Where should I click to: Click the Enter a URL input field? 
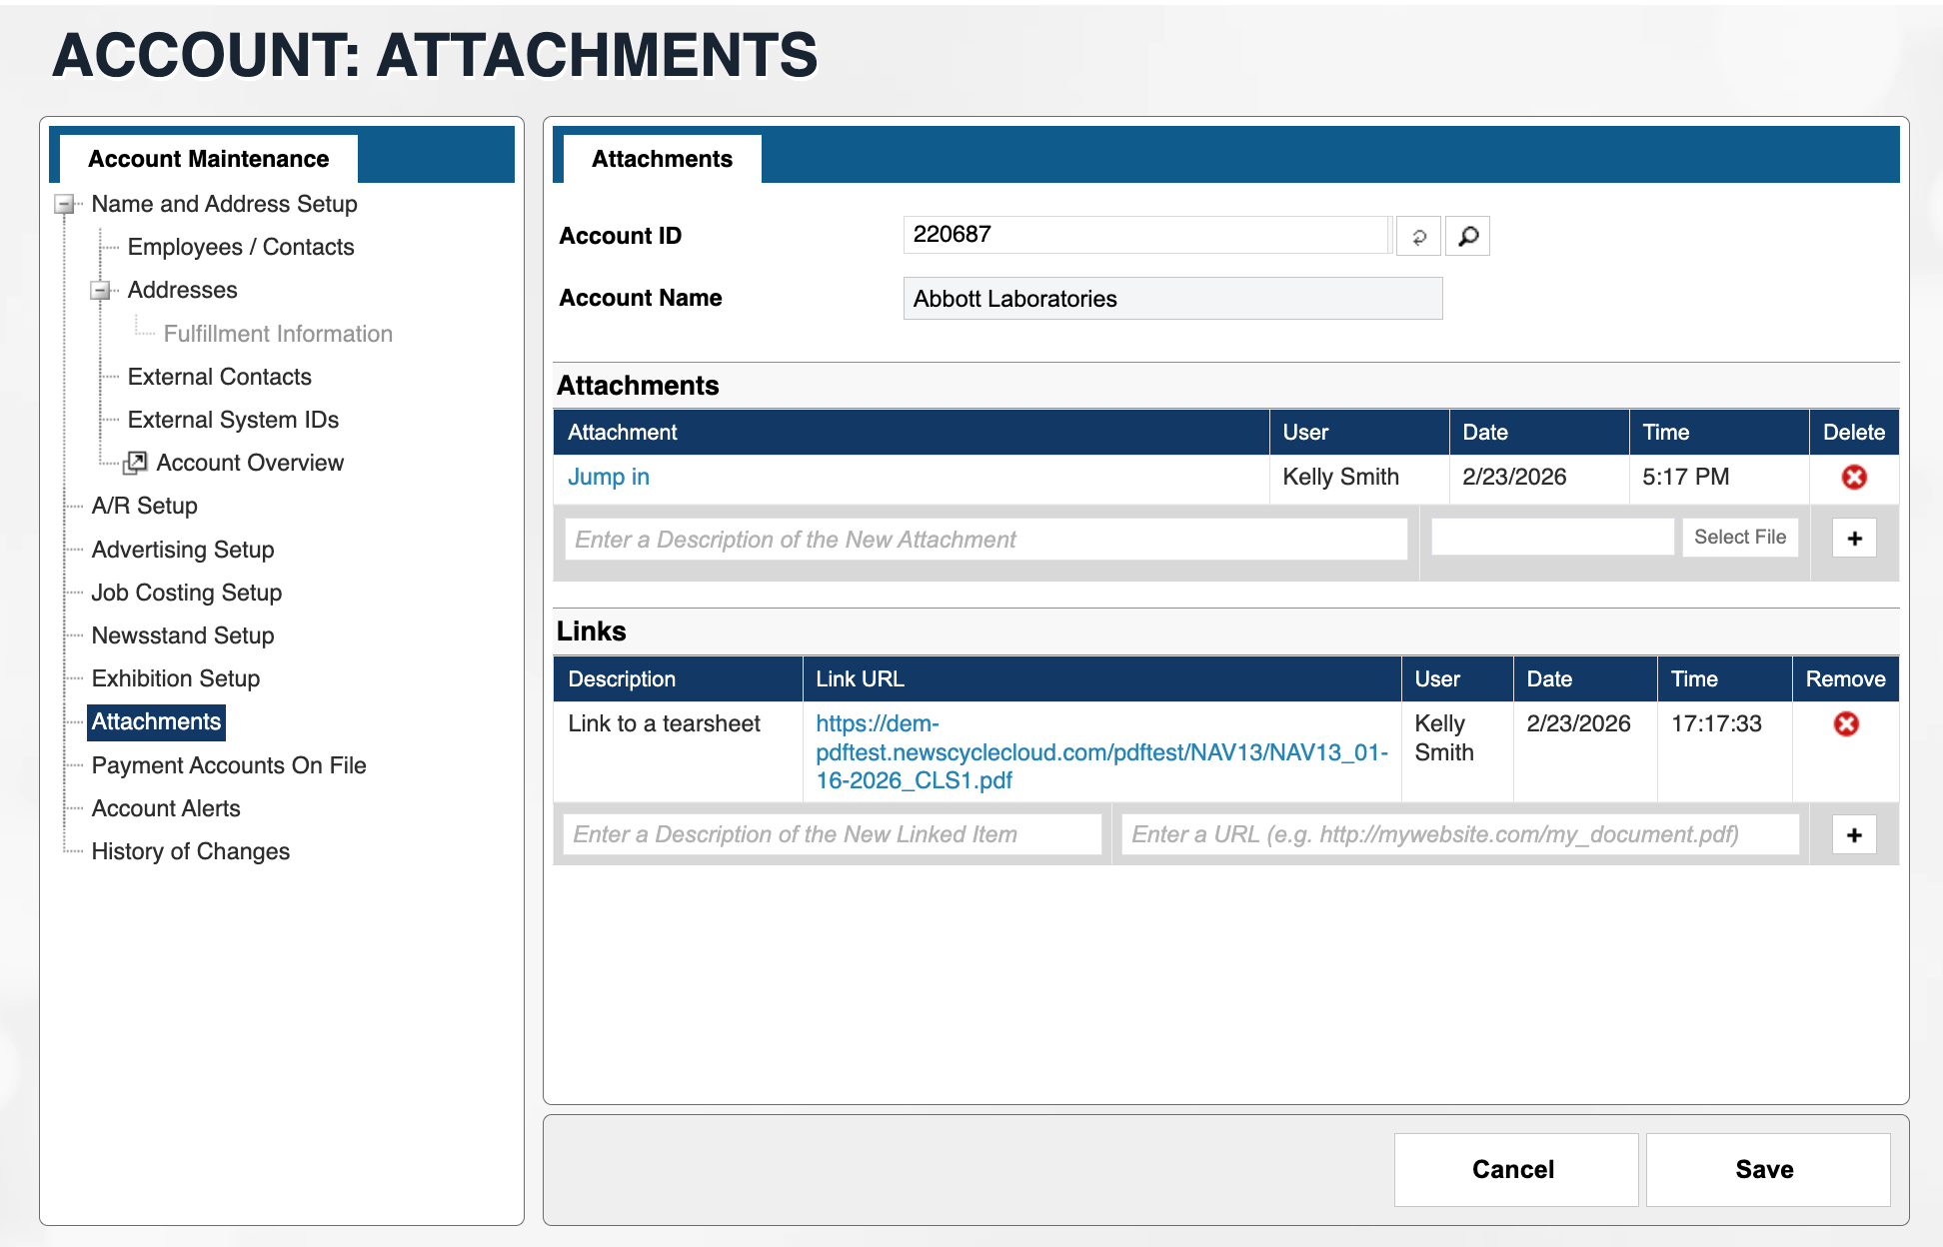coord(1459,834)
